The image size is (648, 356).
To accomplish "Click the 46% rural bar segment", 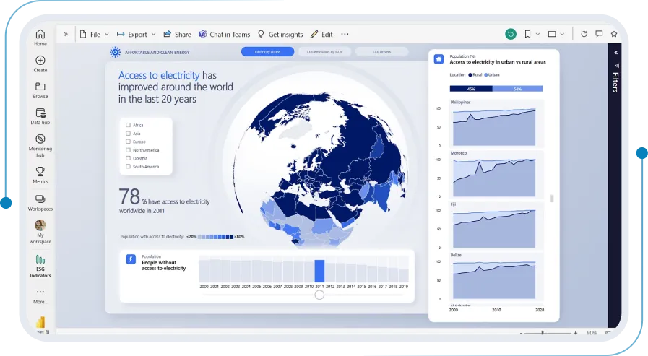I will point(471,89).
